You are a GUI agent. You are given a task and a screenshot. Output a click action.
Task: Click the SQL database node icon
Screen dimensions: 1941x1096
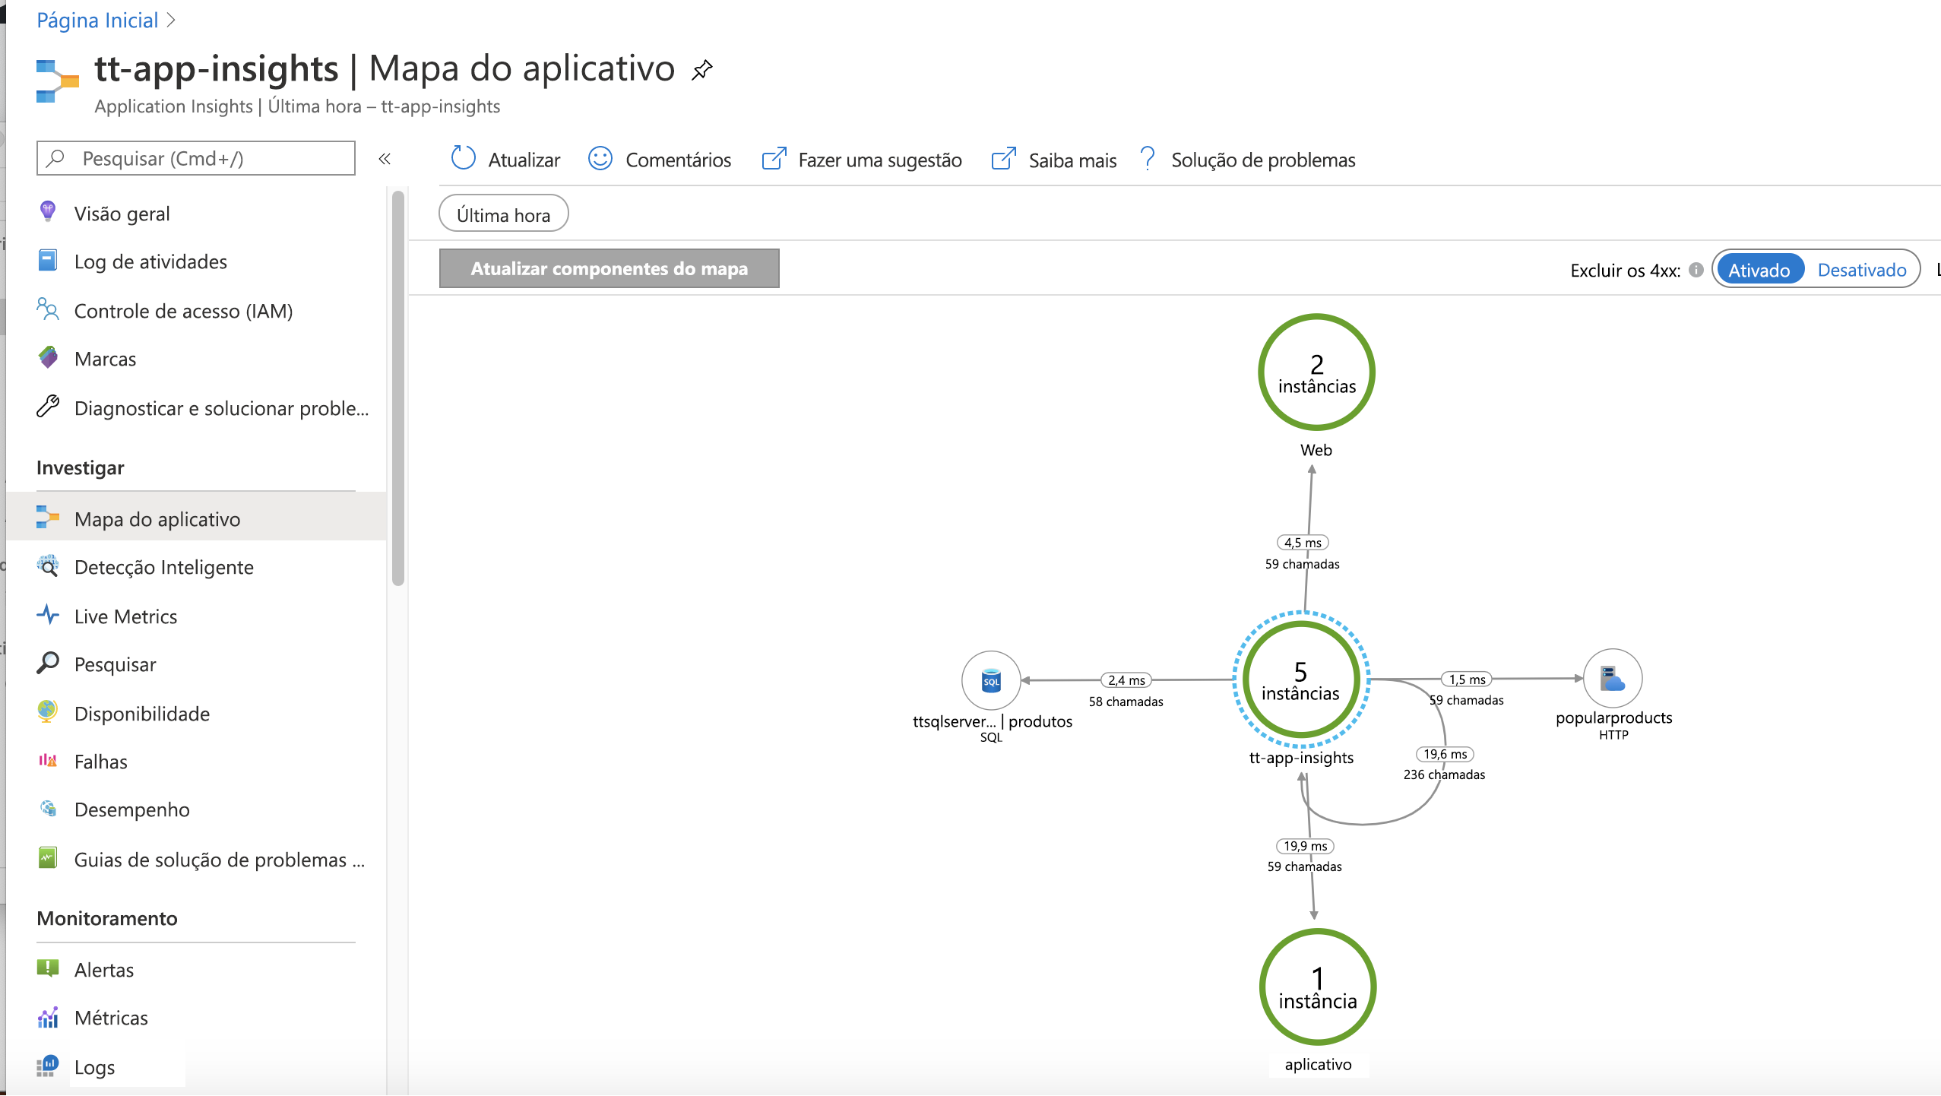coord(991,680)
